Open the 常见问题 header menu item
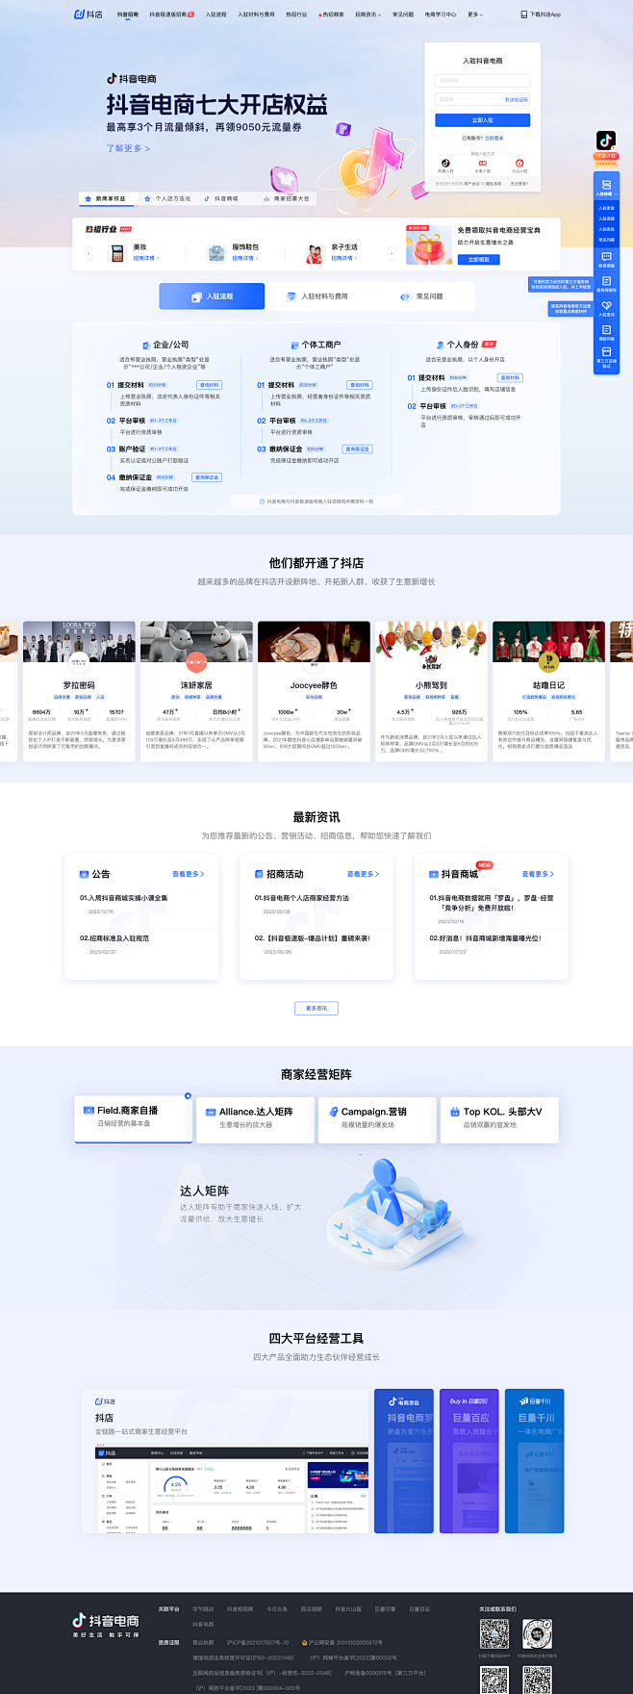Image resolution: width=633 pixels, height=1694 pixels. pos(403,14)
